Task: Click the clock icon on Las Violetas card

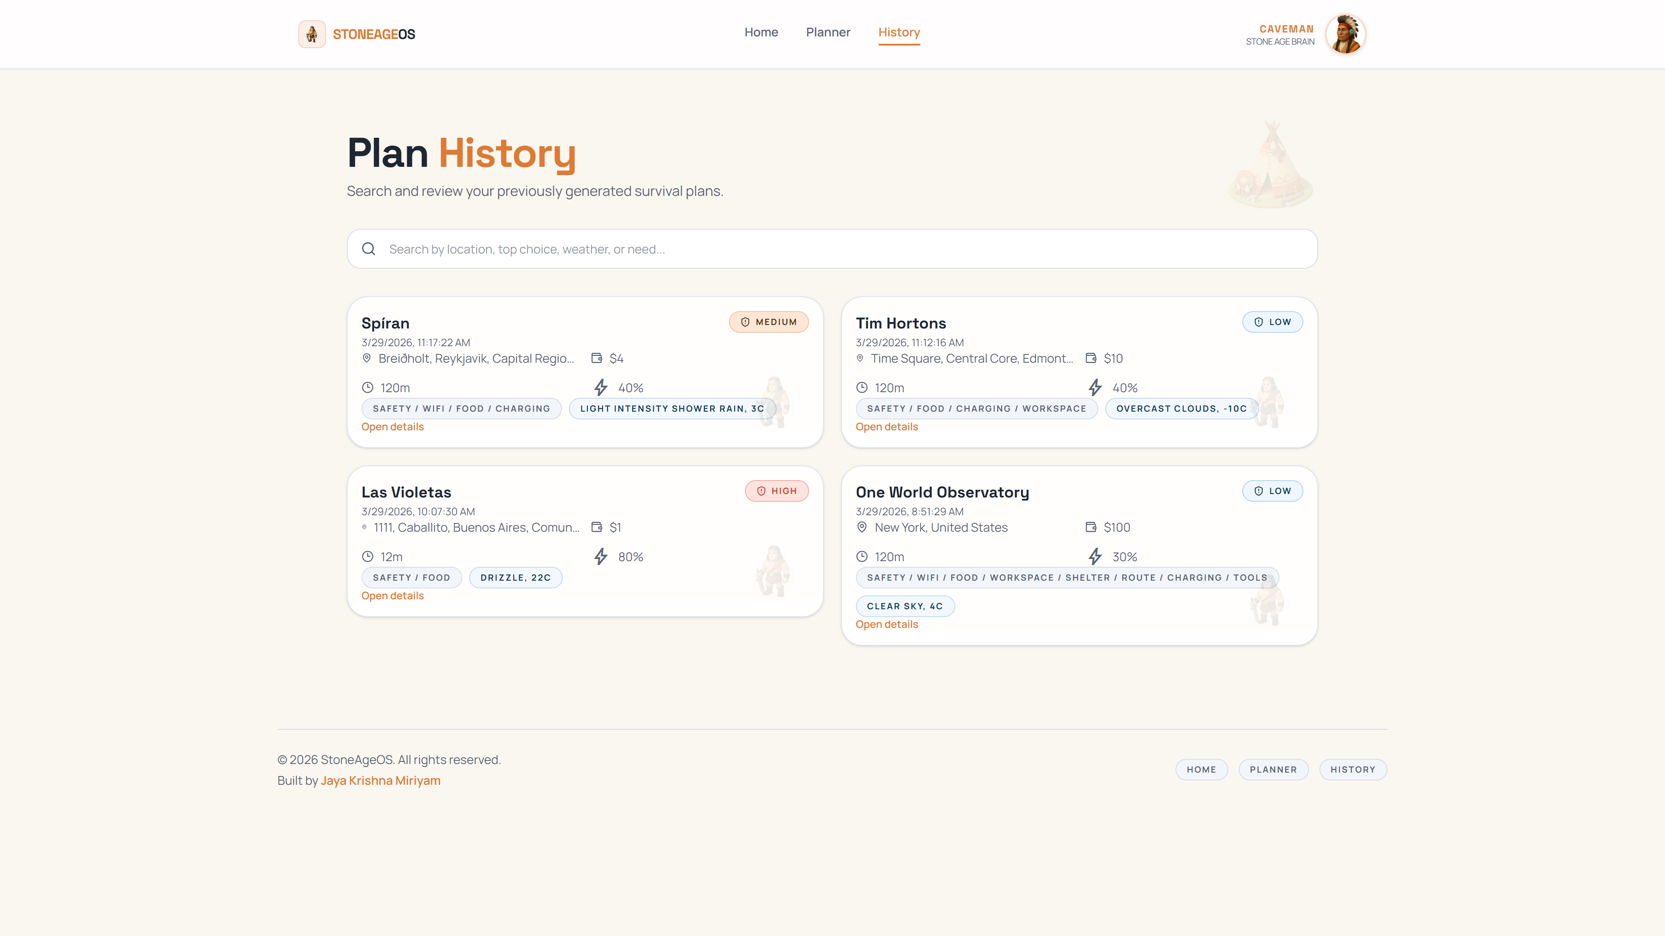Action: coord(367,556)
